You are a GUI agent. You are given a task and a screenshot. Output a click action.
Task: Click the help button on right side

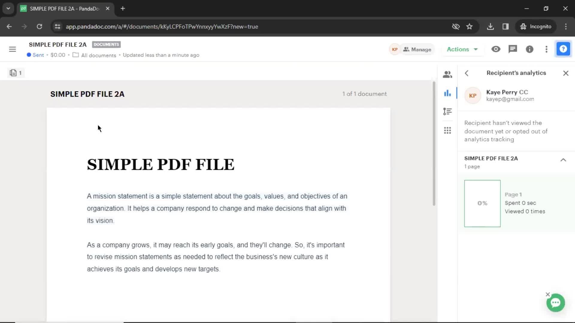click(564, 49)
